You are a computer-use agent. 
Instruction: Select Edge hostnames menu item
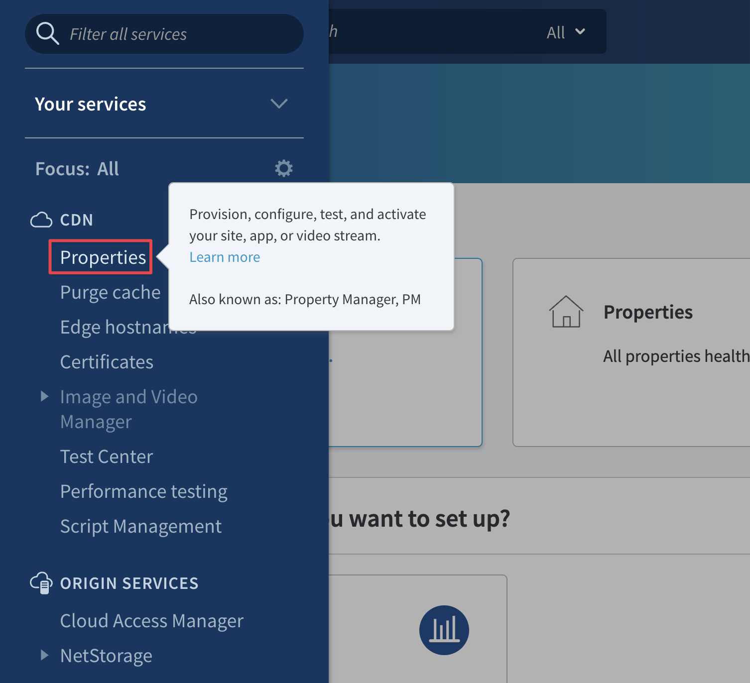(x=128, y=327)
